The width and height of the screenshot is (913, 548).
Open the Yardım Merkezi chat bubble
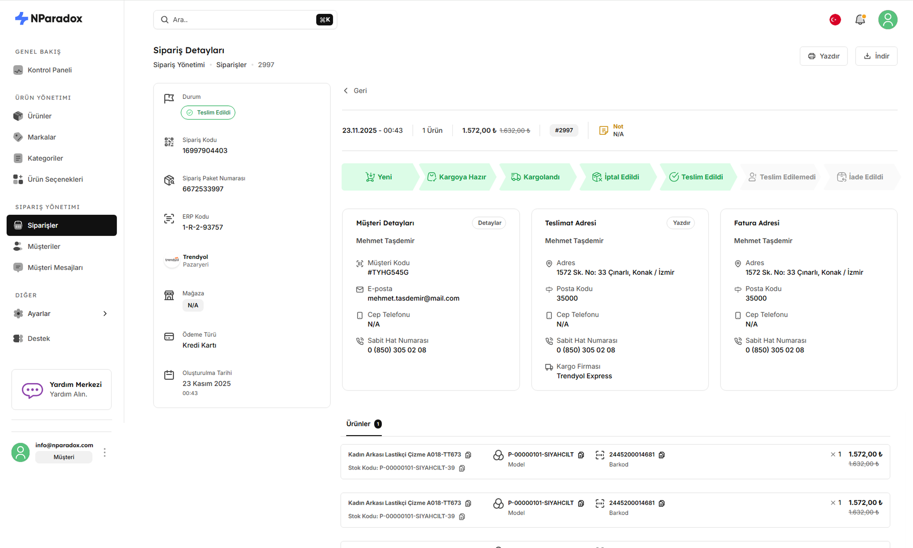pyautogui.click(x=33, y=390)
